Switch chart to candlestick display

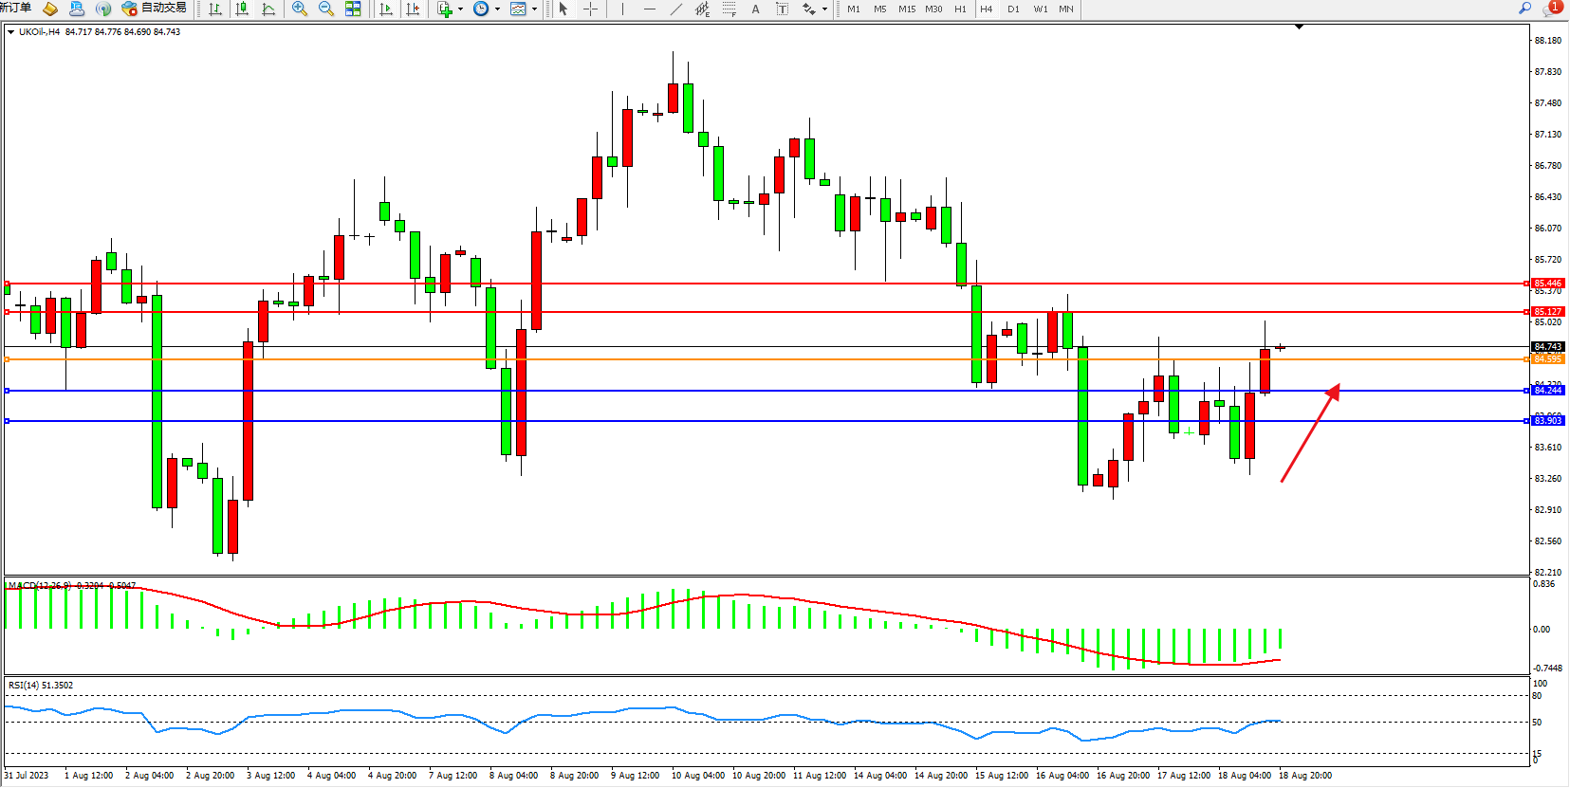[x=242, y=9]
